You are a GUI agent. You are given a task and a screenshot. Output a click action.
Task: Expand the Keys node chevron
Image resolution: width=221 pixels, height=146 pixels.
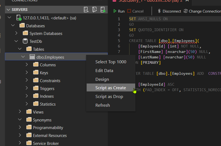click(x=27, y=72)
